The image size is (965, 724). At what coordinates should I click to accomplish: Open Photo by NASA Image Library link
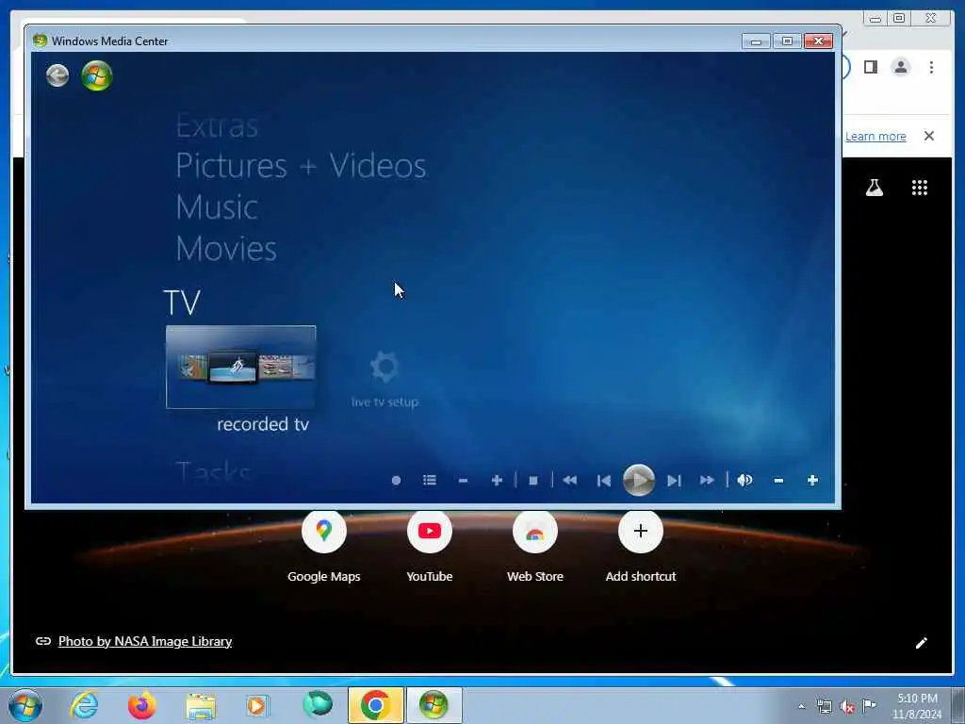coord(144,641)
